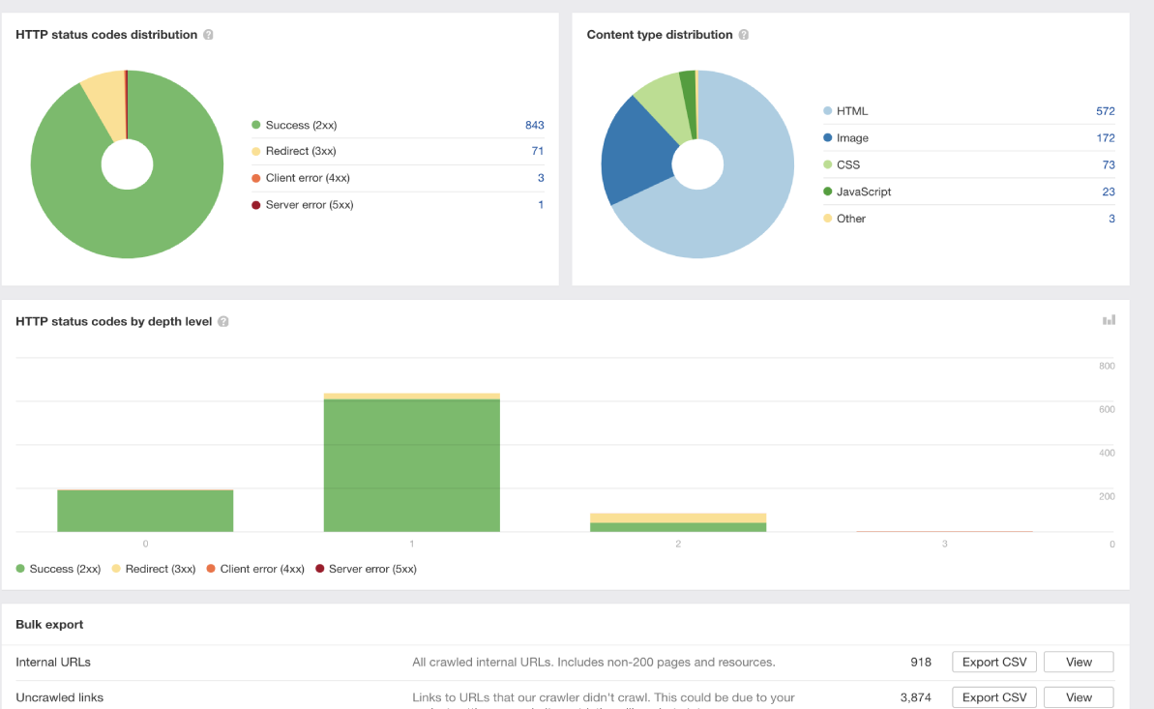Image resolution: width=1154 pixels, height=709 pixels.
Task: View the Server error (5xx) count link
Action: [541, 205]
